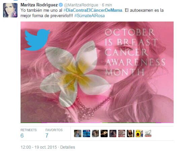Click the Detalles link
The height and width of the screenshot is (152, 177).
(x=68, y=147)
